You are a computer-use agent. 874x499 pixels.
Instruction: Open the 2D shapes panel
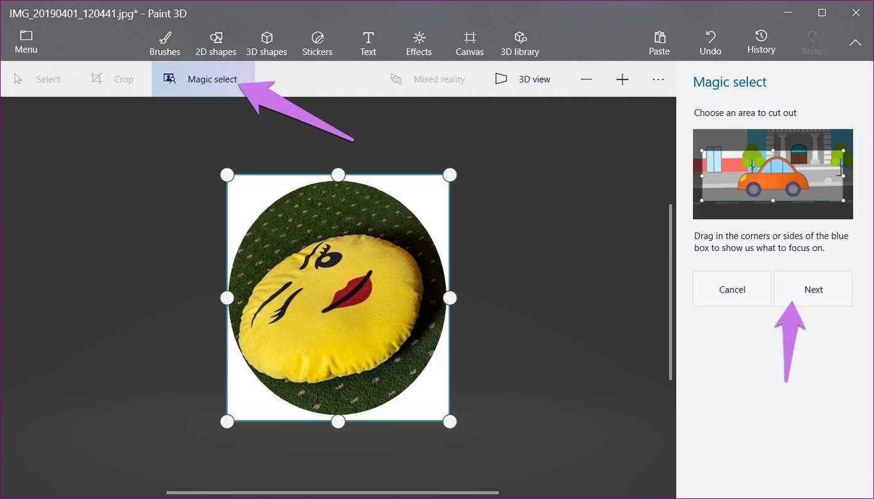215,43
